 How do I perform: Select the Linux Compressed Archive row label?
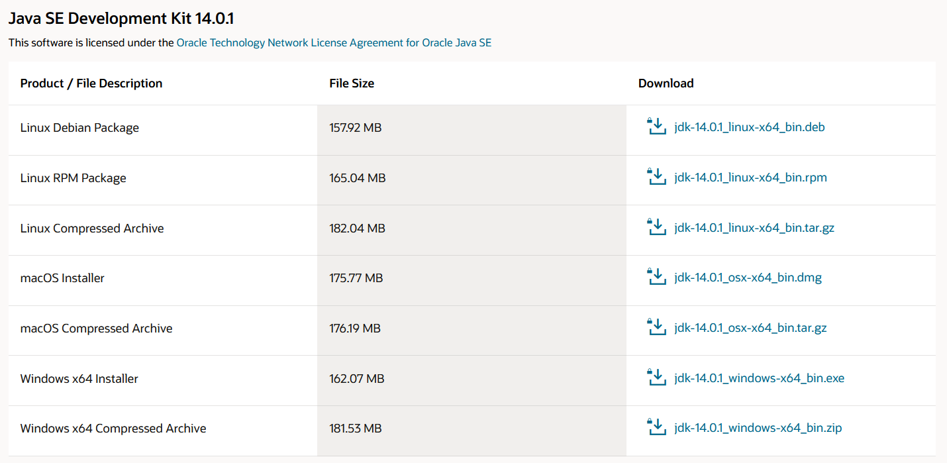click(x=92, y=229)
